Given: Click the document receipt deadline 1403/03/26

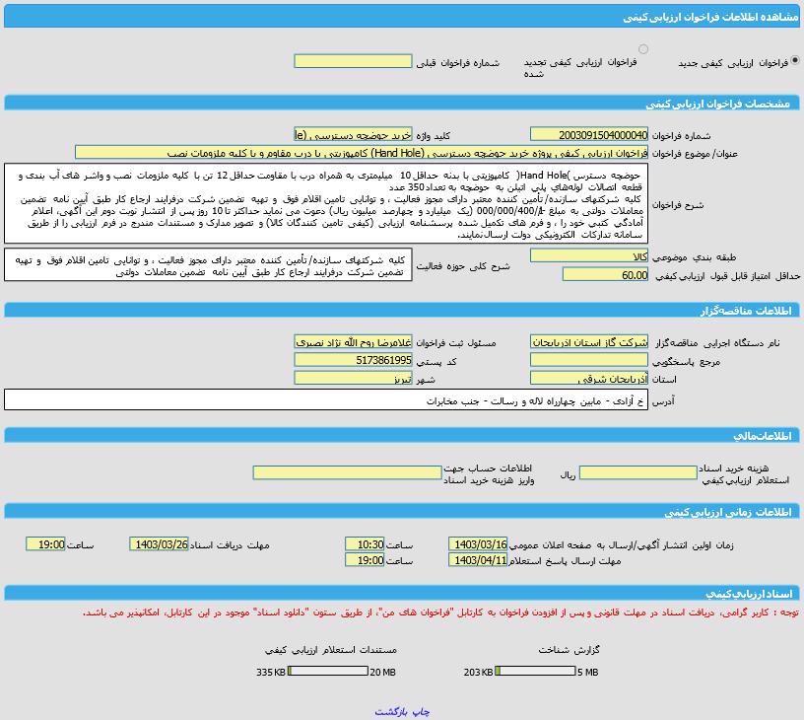Looking at the screenshot, I should (x=159, y=544).
